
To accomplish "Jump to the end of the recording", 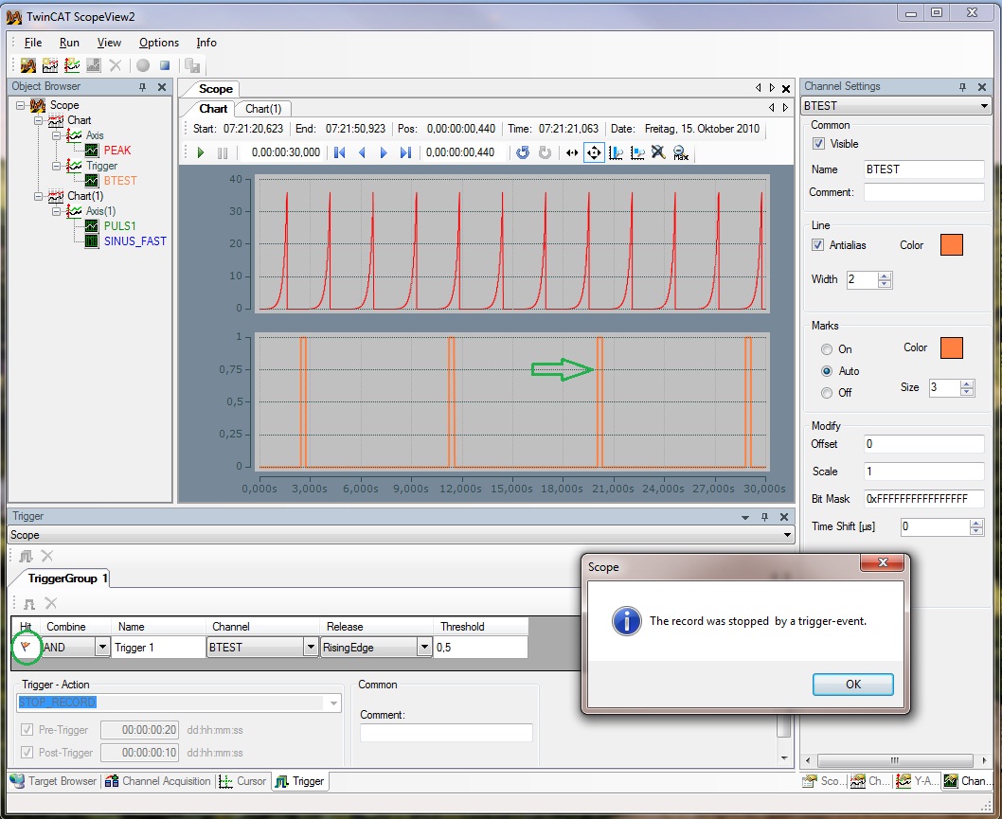I will click(x=405, y=152).
